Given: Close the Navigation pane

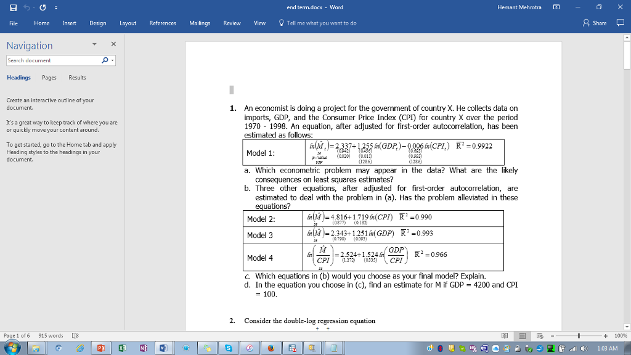Looking at the screenshot, I should (x=113, y=44).
